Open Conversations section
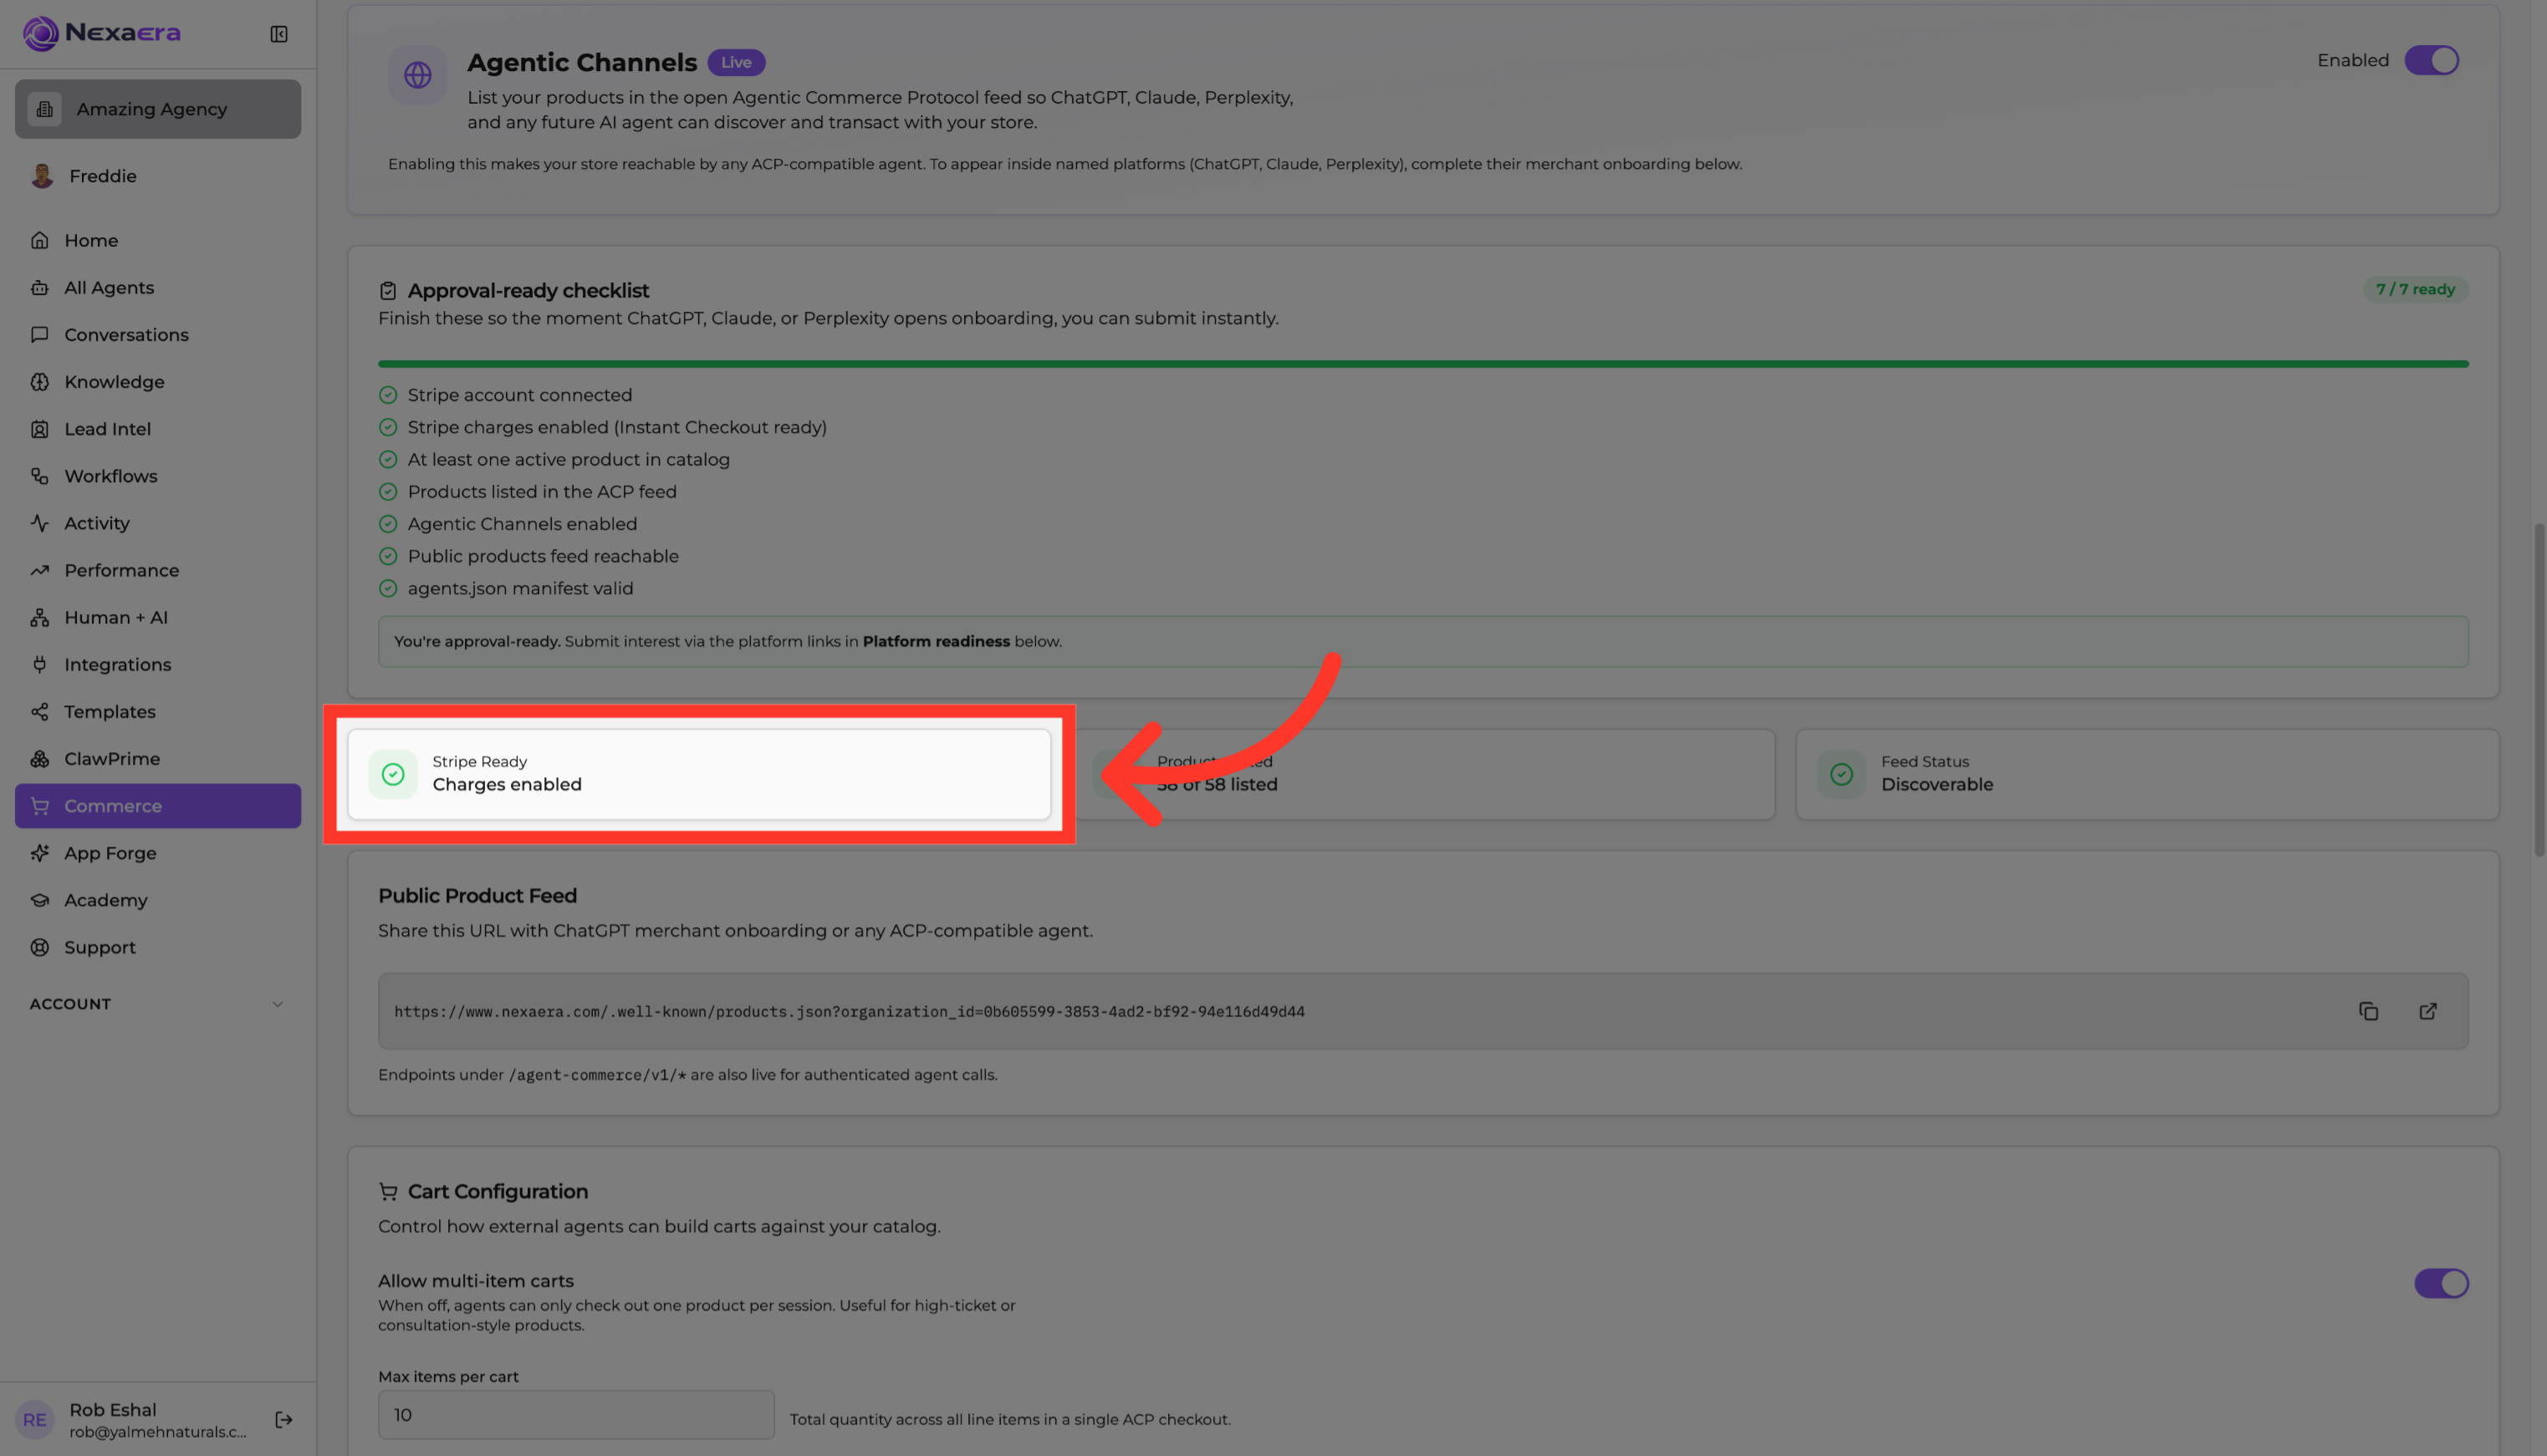The height and width of the screenshot is (1456, 2547). (158, 334)
